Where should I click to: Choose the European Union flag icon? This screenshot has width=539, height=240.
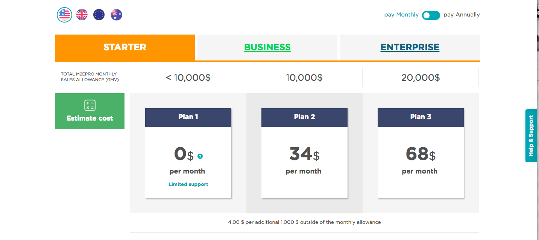coord(99,15)
